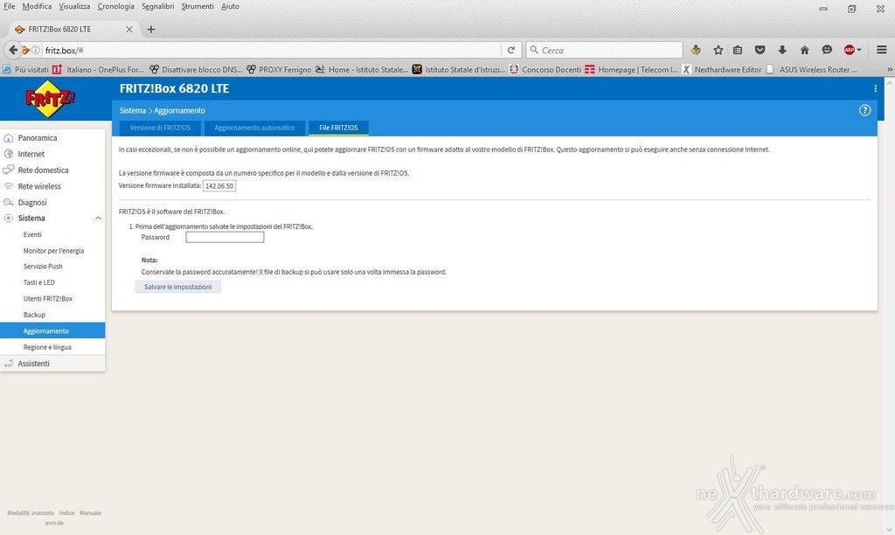Open the Adblock Plus dropdown arrow
This screenshot has height=535, width=895.
click(x=859, y=50)
